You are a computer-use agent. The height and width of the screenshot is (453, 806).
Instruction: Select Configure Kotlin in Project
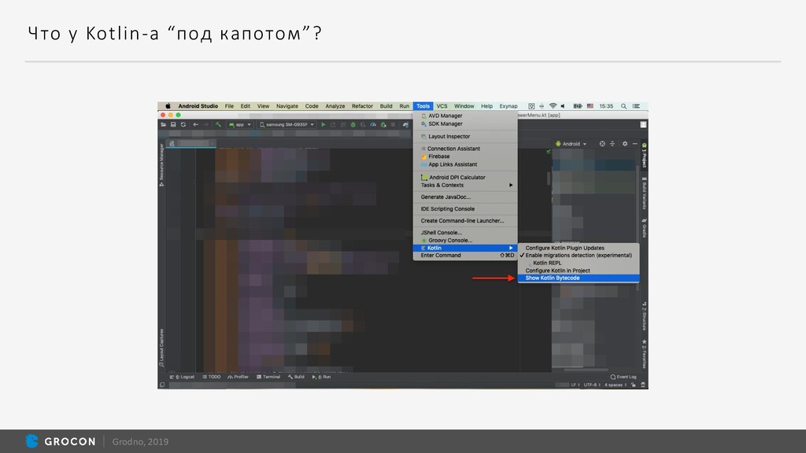click(579, 271)
